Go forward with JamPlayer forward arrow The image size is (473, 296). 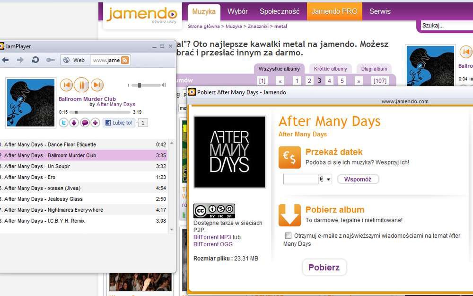pos(20,60)
